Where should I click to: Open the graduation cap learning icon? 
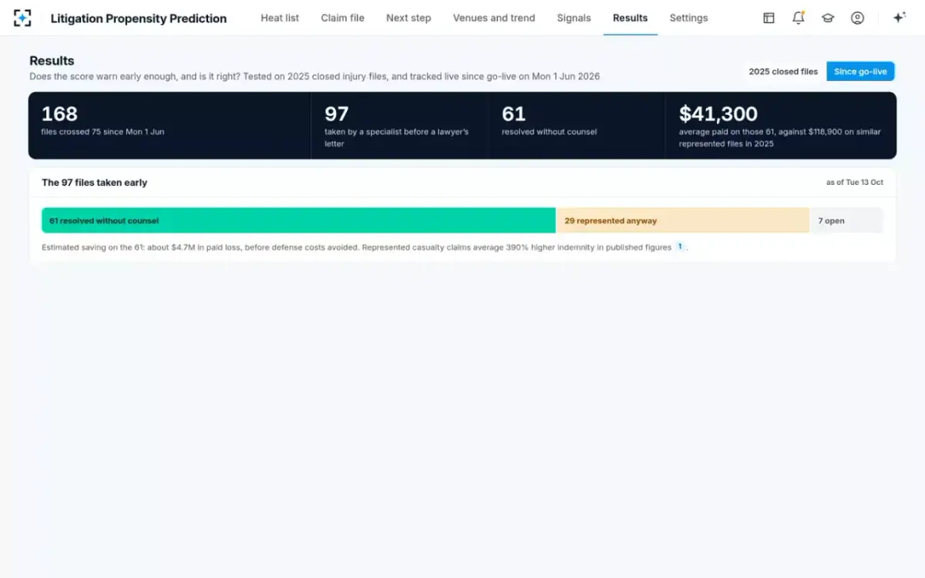[x=828, y=18]
